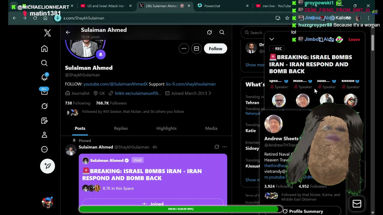Open Explore search icon in sidebar
Screen dimensions: 383x215
tap(44, 63)
